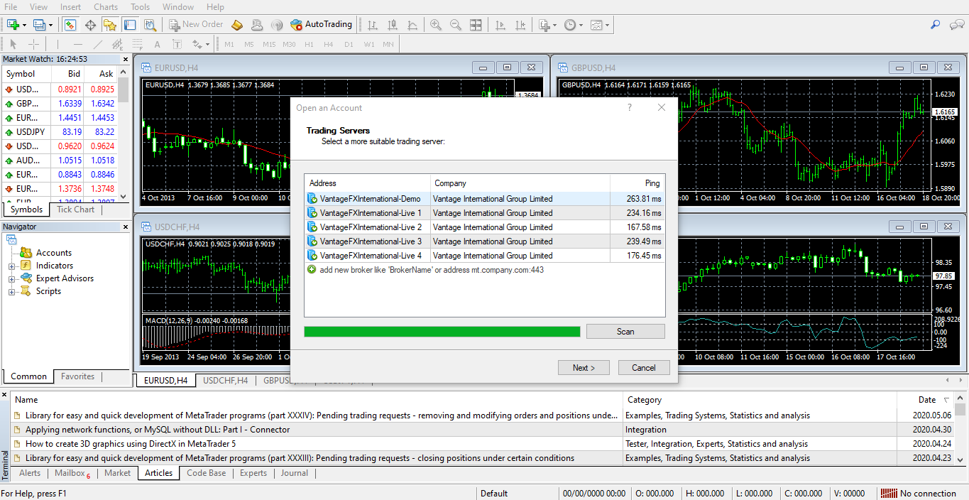Click the Next > button
Image resolution: width=969 pixels, height=500 pixels.
(x=584, y=368)
